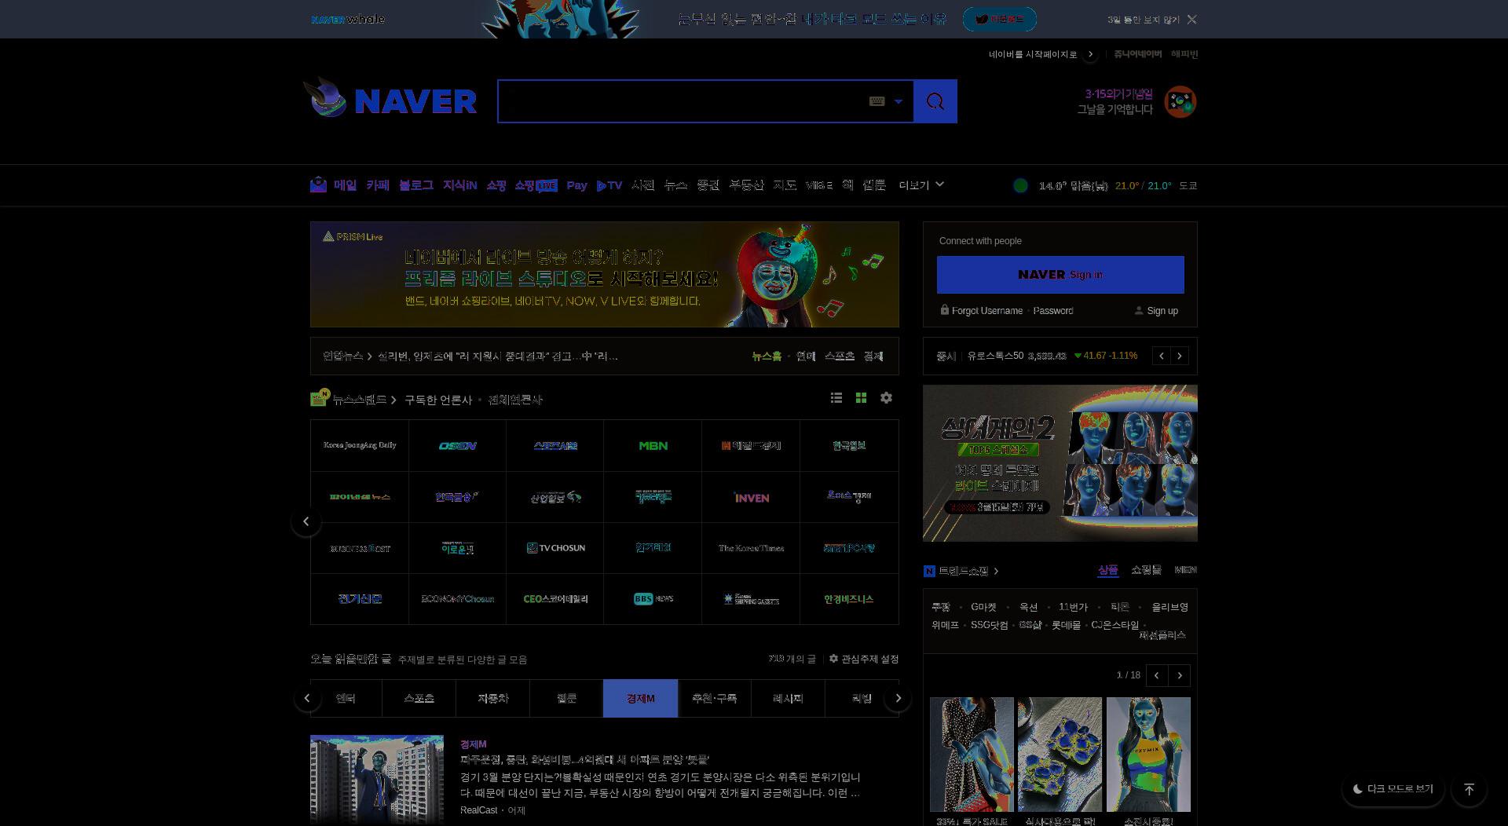
Task: Toggle 다크 모드로 보기 dark mode button
Action: (1393, 789)
